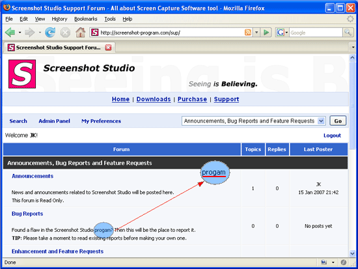Click the green Back arrow button
358x269 pixels.
(x=10, y=33)
